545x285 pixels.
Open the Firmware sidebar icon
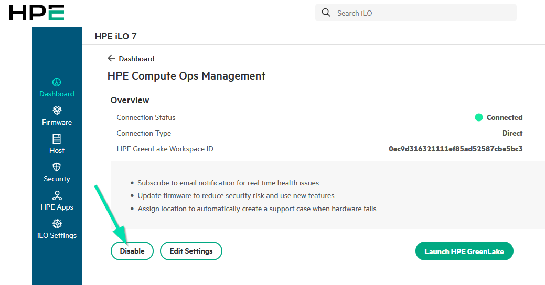point(57,111)
